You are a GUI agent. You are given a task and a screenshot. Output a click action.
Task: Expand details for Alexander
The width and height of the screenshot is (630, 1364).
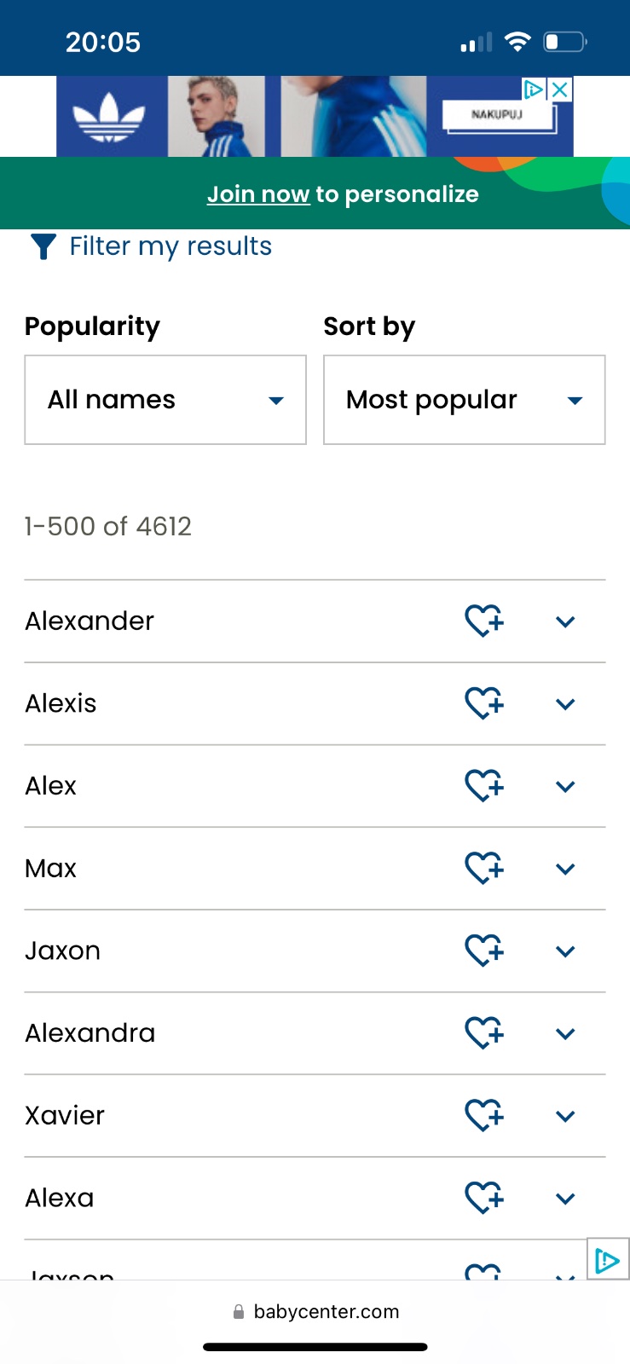pyautogui.click(x=565, y=621)
